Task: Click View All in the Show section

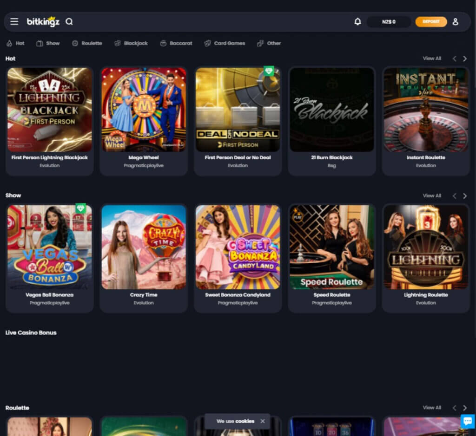Action: tap(432, 196)
